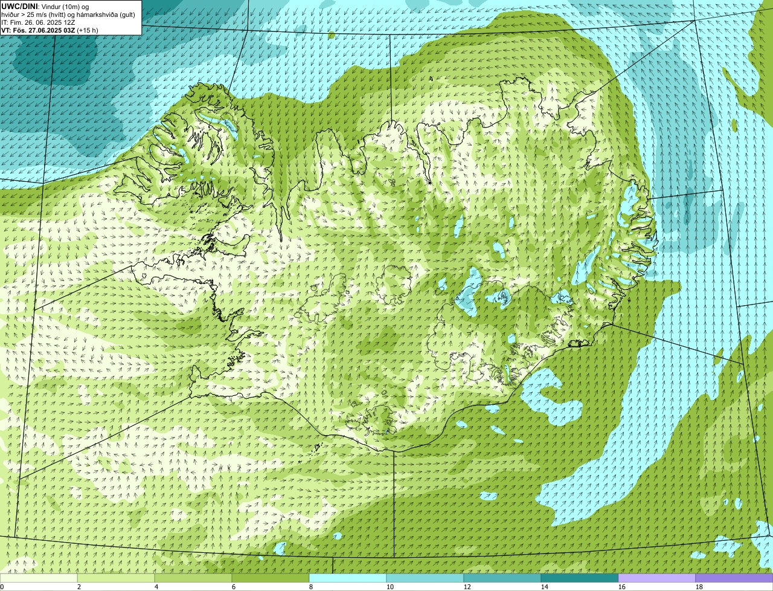Click the color scale label 18
This screenshot has height=591, width=773.
click(x=699, y=587)
